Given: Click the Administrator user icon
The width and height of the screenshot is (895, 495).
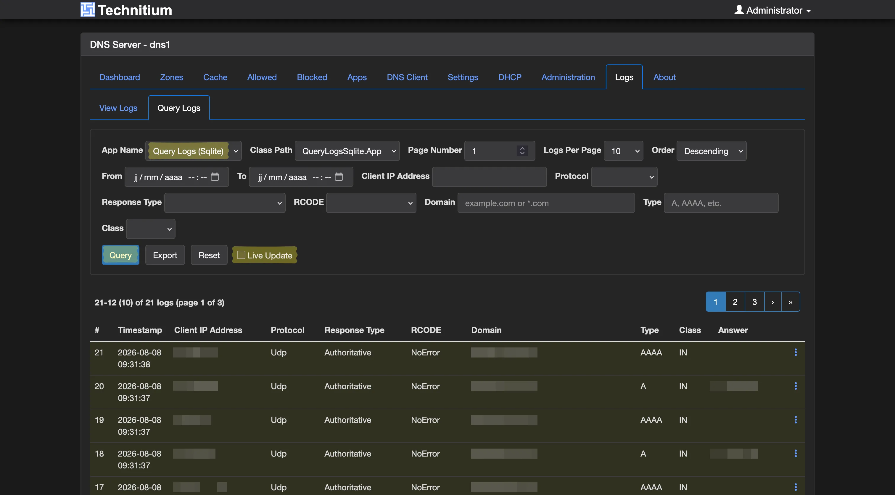Looking at the screenshot, I should (x=739, y=9).
